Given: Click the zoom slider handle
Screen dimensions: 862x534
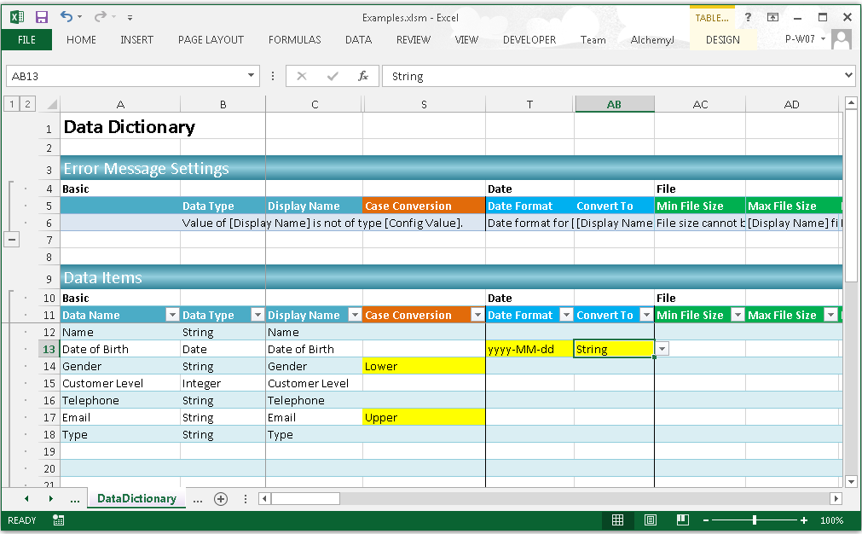Looking at the screenshot, I should pyautogui.click(x=755, y=520).
